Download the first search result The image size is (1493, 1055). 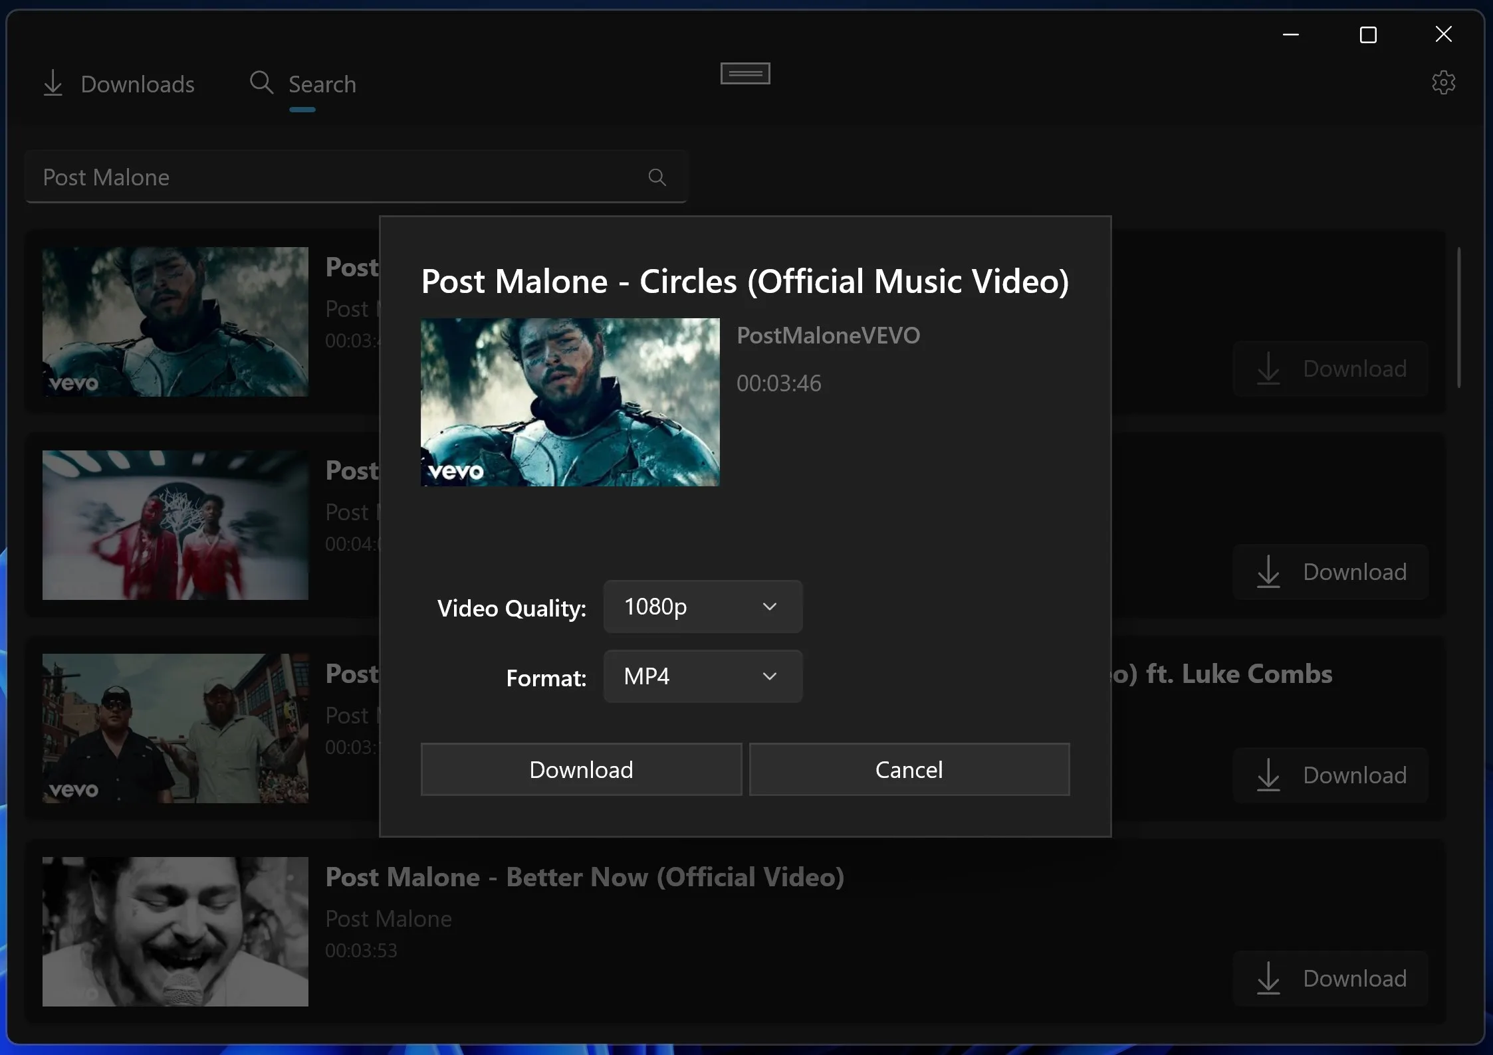pos(1331,369)
